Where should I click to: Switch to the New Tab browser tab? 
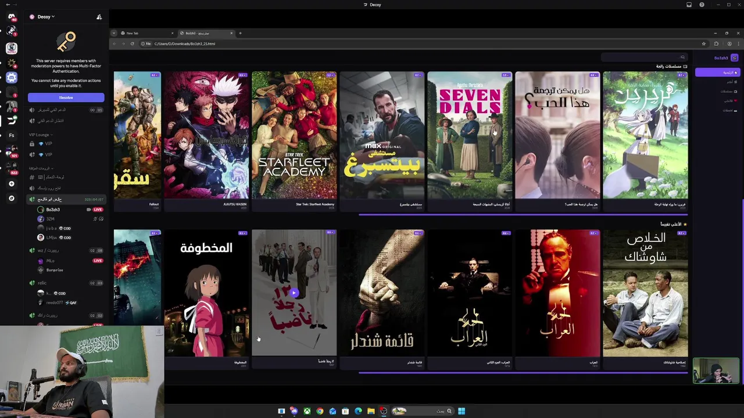[147, 33]
